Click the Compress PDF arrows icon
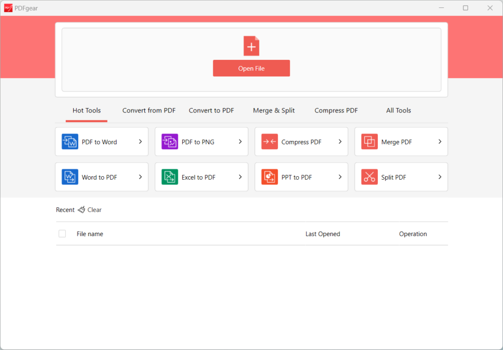Screen dimensions: 503x350 click(270, 142)
